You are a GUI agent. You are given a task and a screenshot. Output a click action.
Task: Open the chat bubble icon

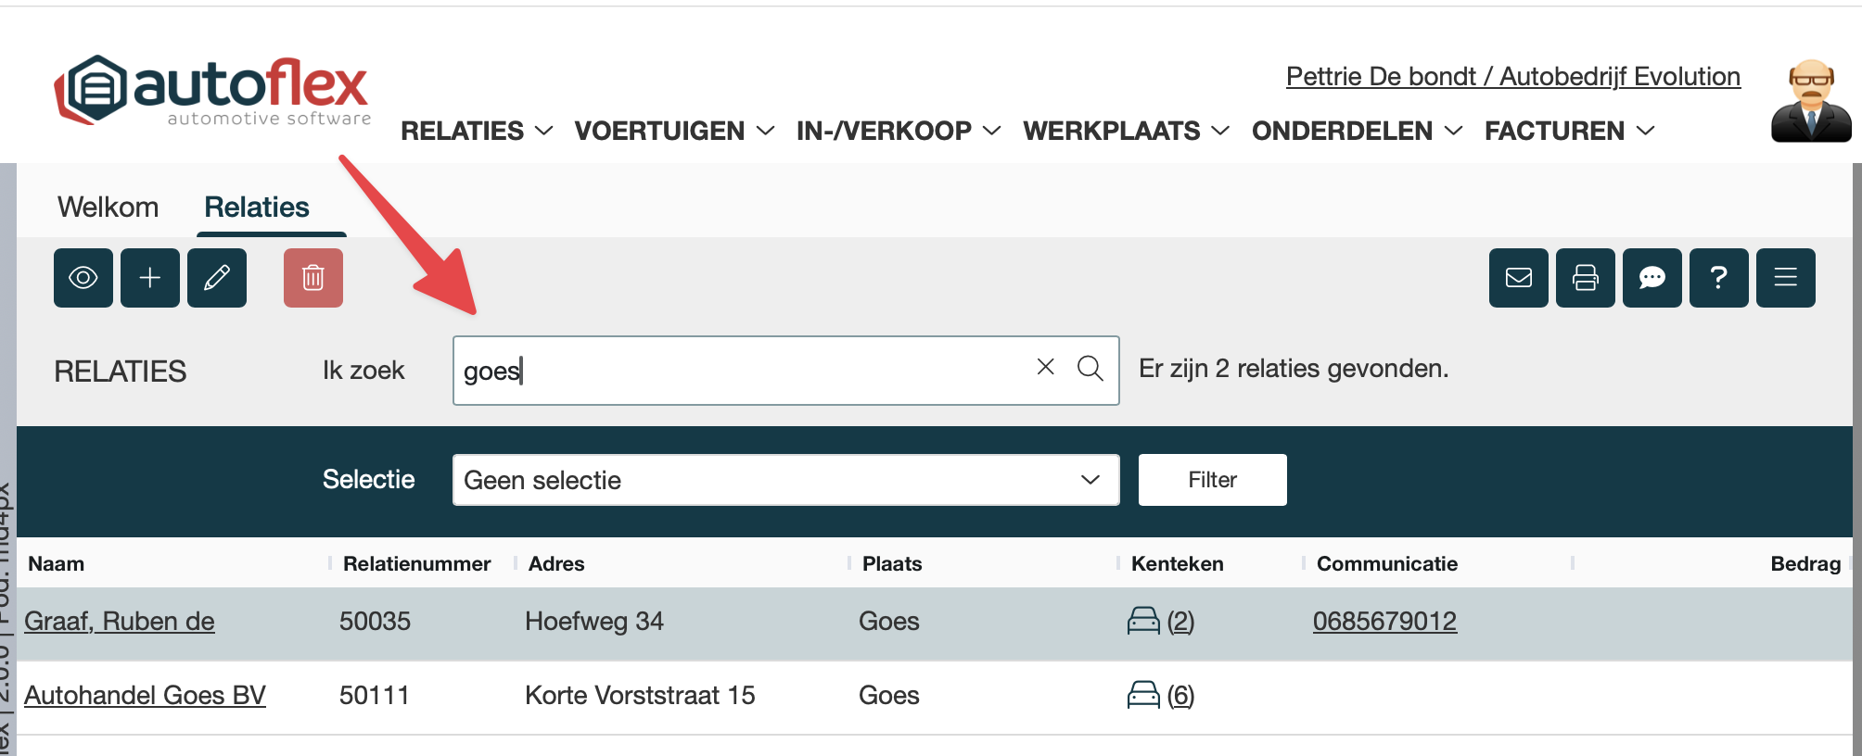coord(1652,278)
